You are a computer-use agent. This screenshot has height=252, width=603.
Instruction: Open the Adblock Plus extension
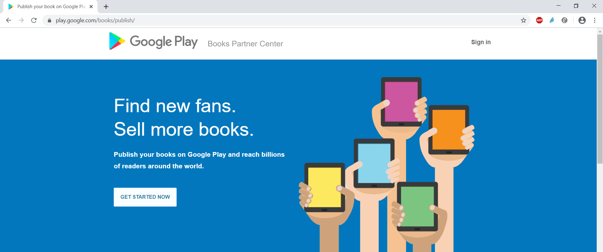pos(539,20)
